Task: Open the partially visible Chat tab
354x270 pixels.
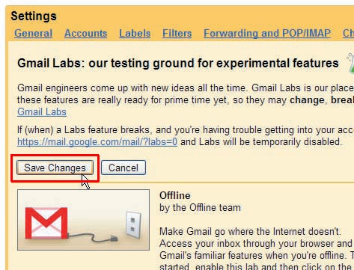Action: coord(348,33)
